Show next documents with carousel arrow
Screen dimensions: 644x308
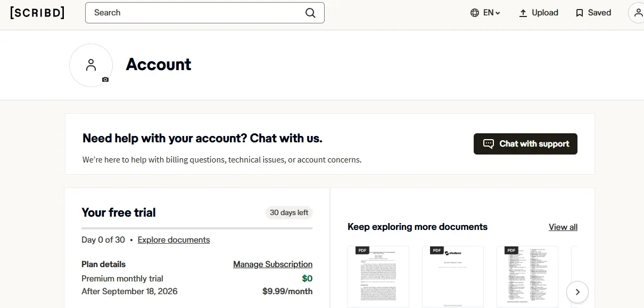point(577,292)
